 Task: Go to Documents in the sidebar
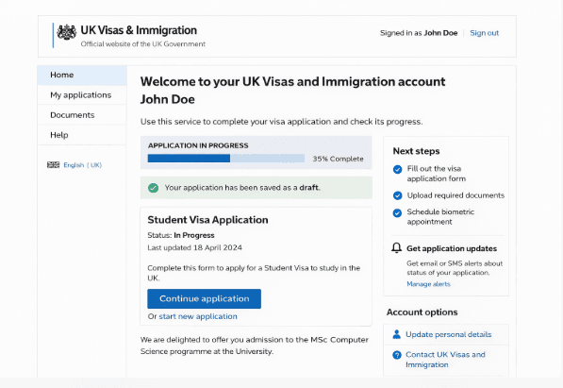pos(82,115)
